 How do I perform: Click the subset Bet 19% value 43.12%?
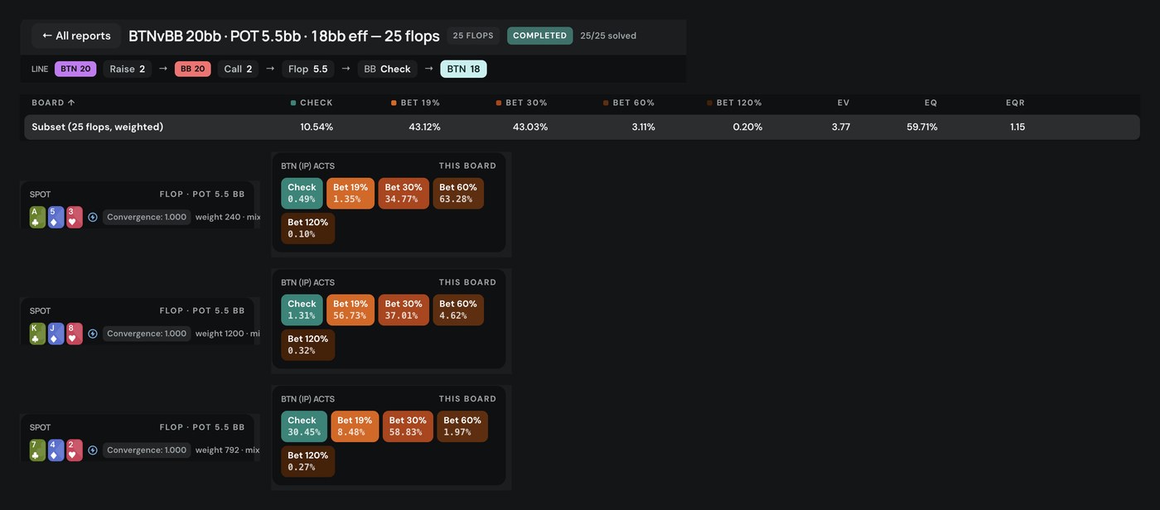point(424,127)
